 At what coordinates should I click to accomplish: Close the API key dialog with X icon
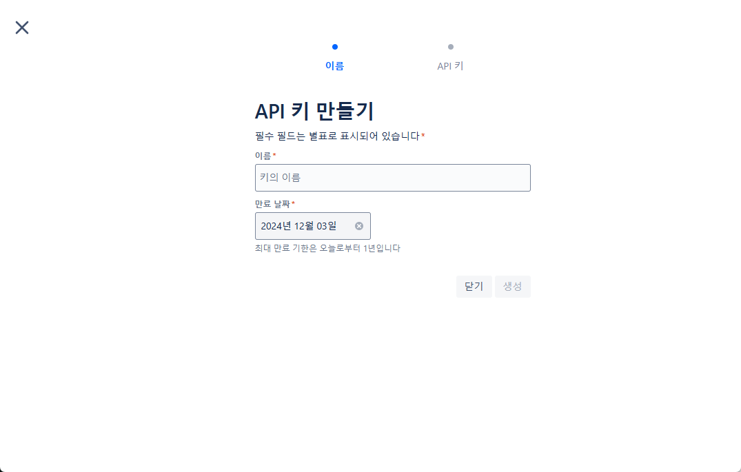[22, 28]
